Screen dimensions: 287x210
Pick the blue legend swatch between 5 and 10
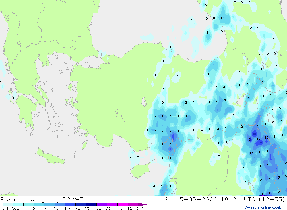click(x=50, y=204)
